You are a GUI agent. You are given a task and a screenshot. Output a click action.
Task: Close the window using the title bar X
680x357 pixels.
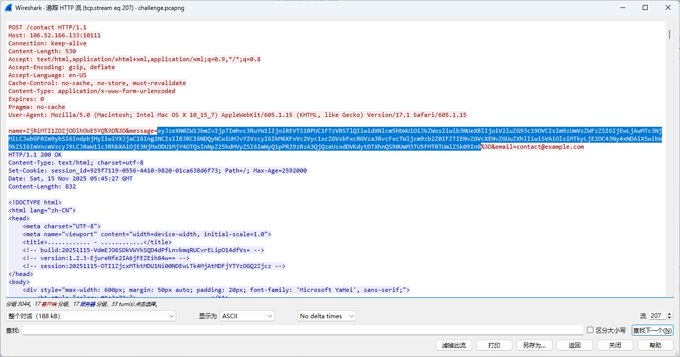[668, 8]
